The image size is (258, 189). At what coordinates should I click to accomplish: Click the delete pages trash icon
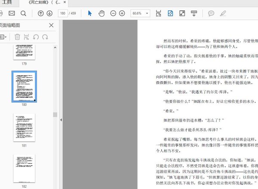pos(17,37)
